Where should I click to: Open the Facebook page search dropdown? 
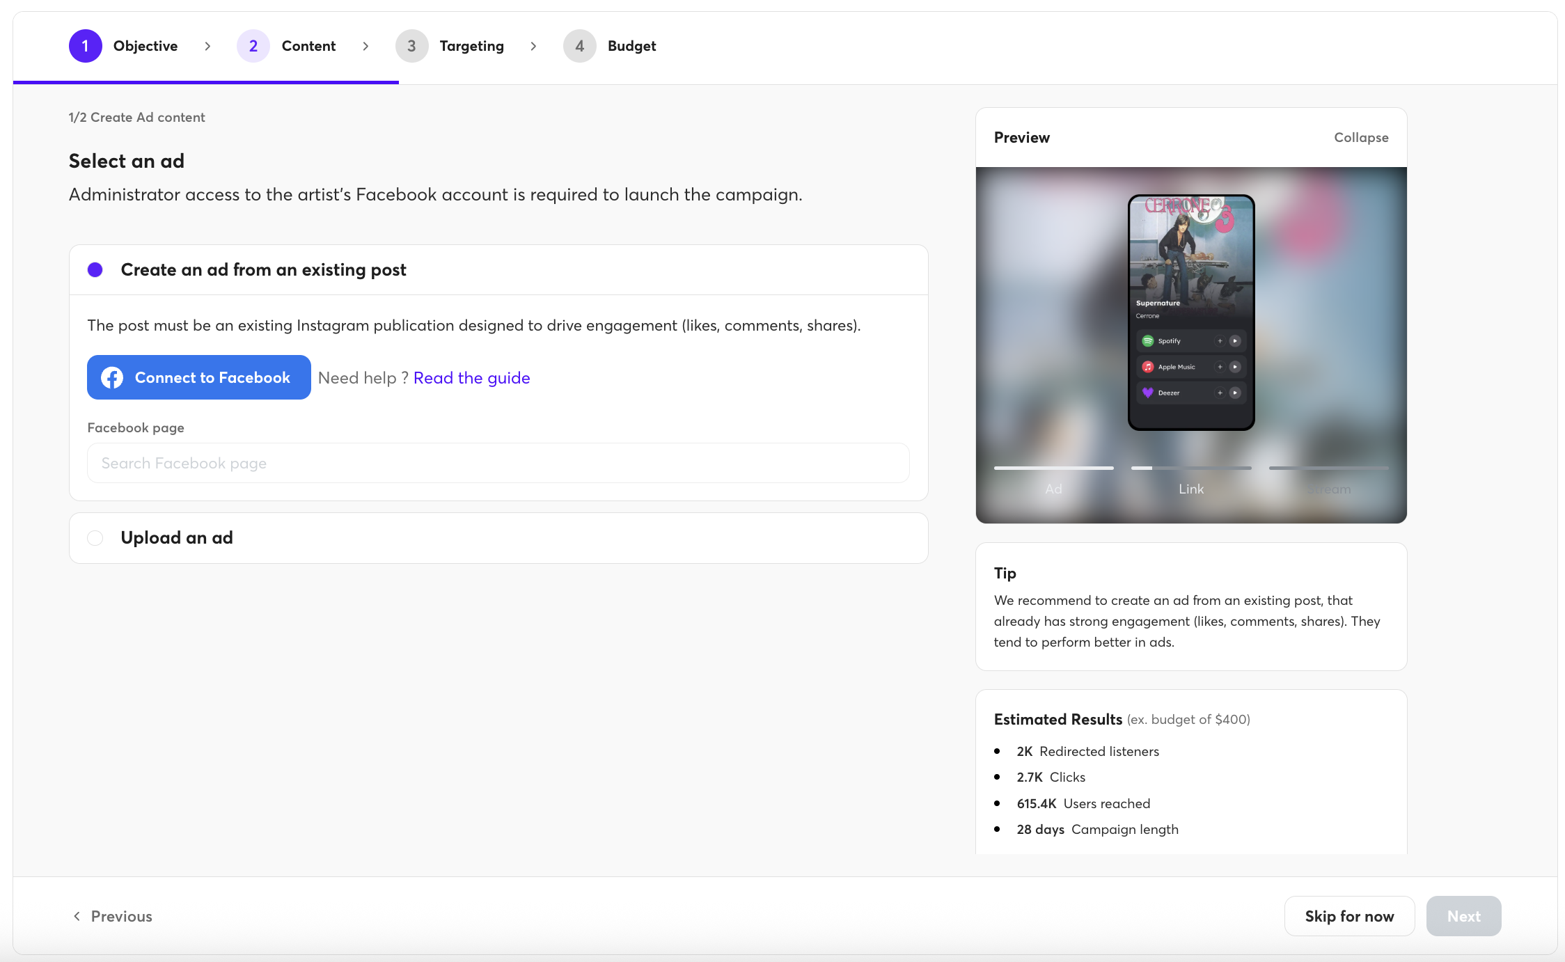[x=498, y=464]
